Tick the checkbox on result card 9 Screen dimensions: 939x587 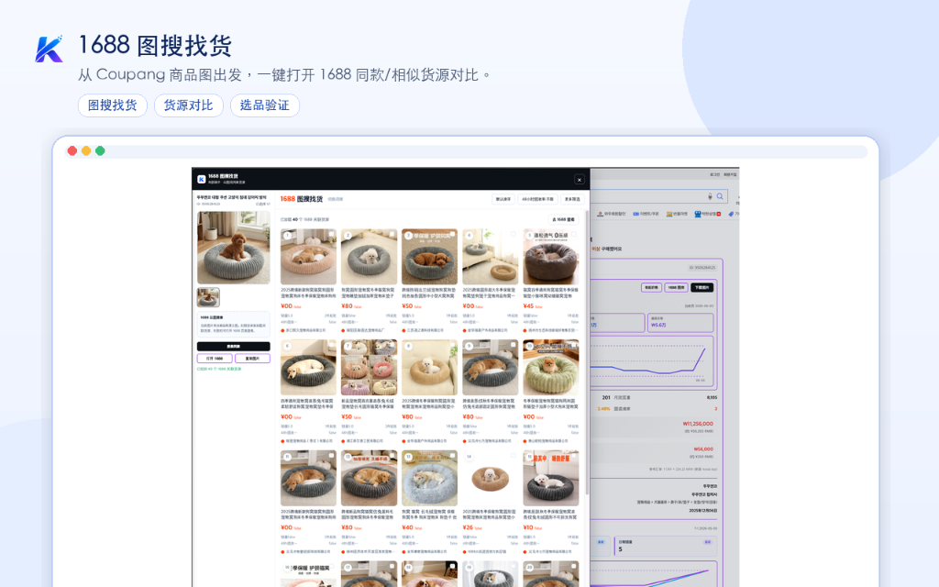pos(514,345)
